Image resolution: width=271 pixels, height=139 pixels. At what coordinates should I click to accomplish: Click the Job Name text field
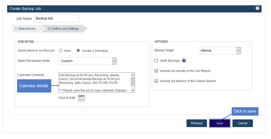coord(57,19)
